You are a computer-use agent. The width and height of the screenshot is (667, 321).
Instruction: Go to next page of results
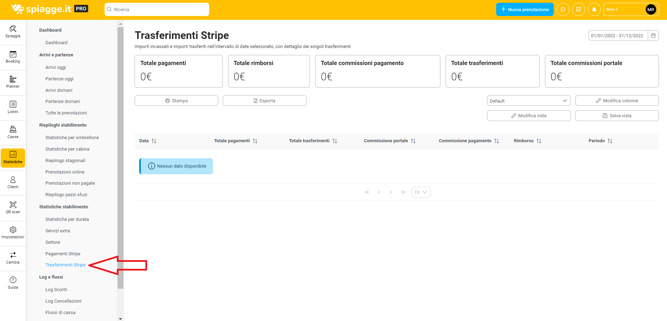tap(391, 192)
